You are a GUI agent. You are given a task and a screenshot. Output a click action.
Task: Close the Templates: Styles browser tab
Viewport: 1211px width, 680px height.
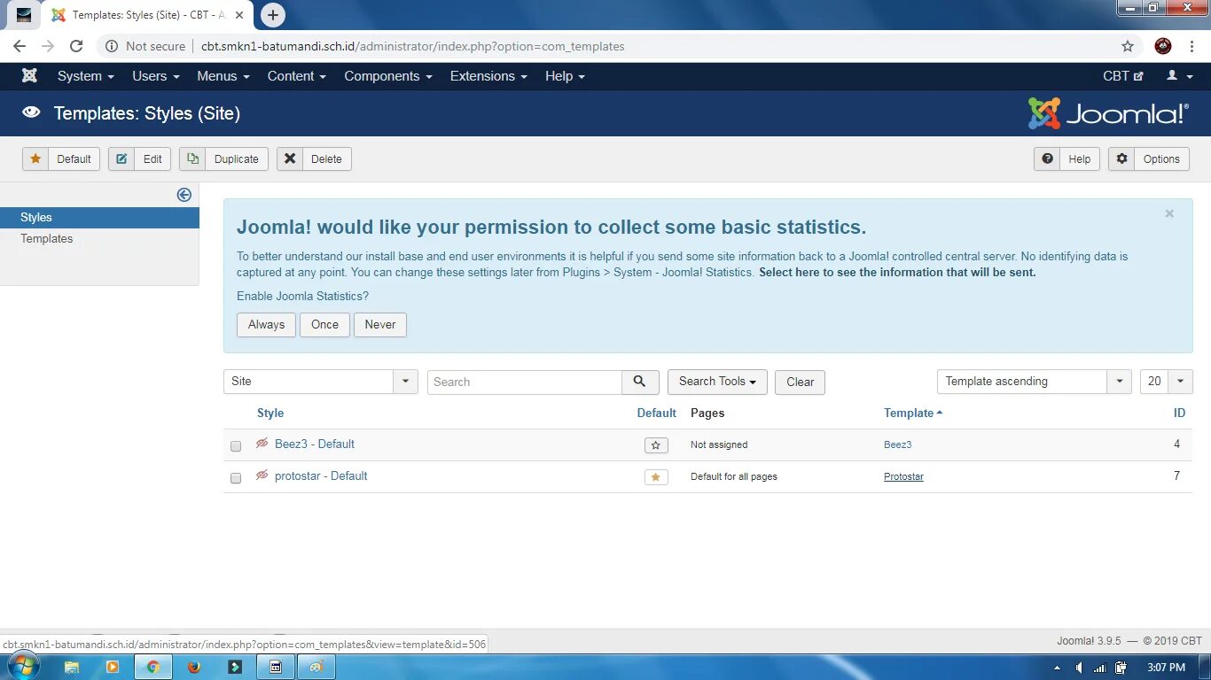click(x=239, y=15)
